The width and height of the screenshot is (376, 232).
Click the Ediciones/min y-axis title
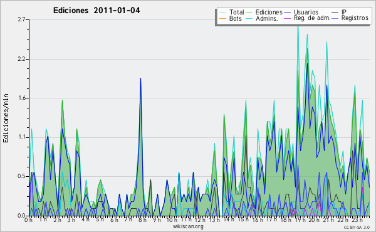[x=6, y=118]
